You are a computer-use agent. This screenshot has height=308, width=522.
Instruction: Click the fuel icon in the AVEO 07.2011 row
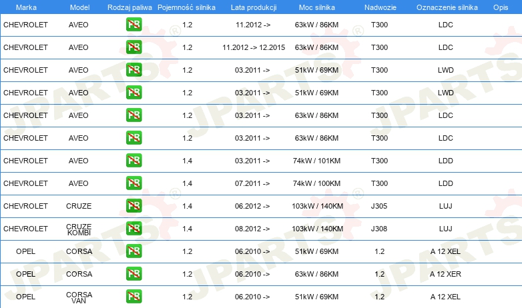[x=134, y=183]
